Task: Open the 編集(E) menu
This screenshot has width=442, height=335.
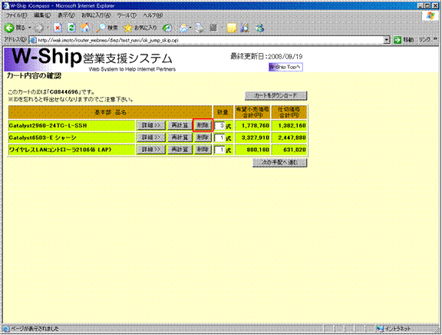Action: coord(42,15)
